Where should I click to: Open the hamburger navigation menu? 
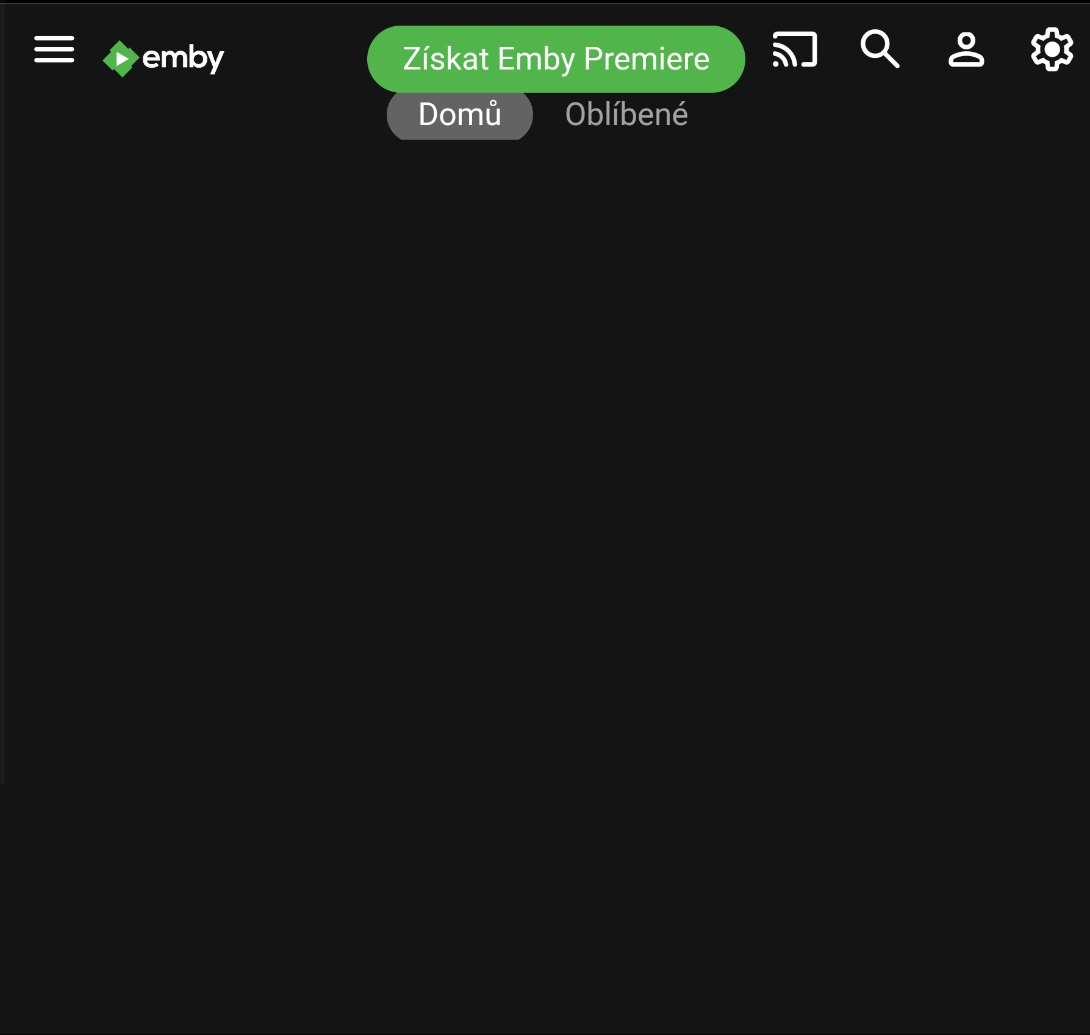pos(54,49)
